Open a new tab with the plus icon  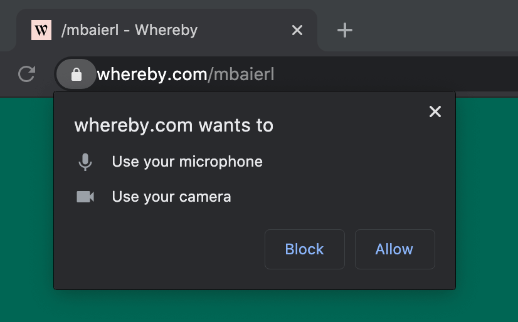coord(344,30)
